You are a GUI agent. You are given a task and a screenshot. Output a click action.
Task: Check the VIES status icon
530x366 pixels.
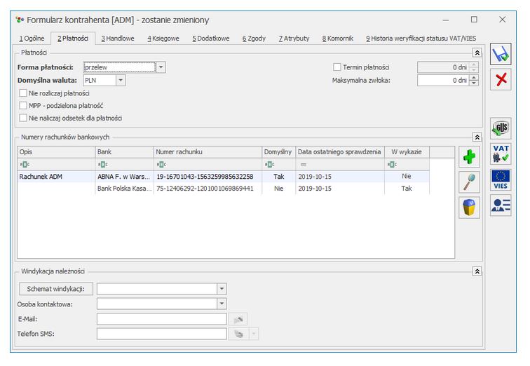coord(501,179)
